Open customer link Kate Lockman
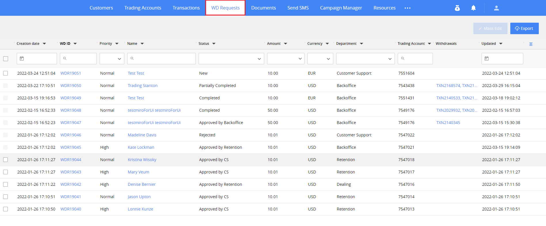 141,147
